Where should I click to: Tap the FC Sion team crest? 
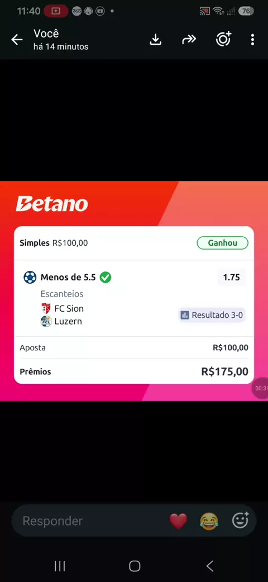[x=46, y=308]
